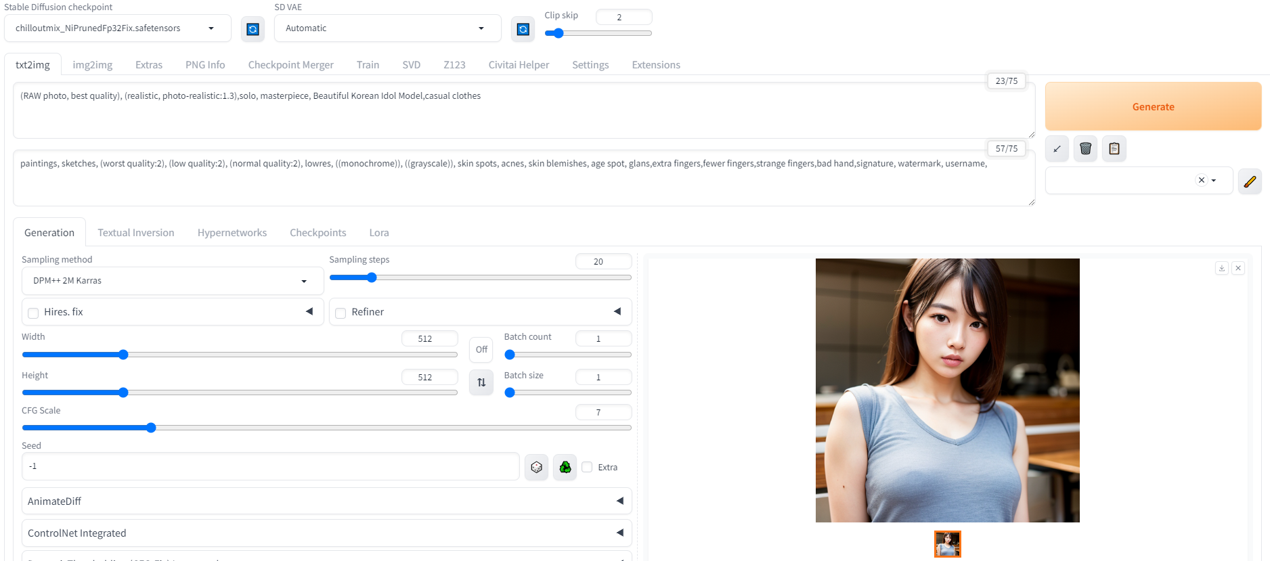Adjust the Batch count slider
The image size is (1270, 561).
(567, 355)
